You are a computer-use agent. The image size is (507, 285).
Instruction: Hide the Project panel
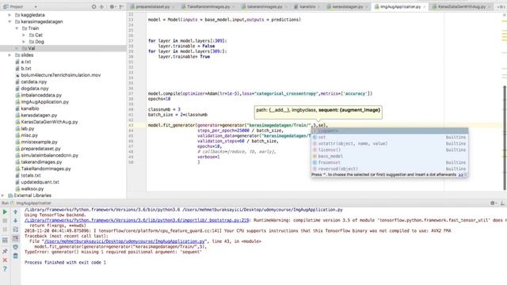coord(121,6)
